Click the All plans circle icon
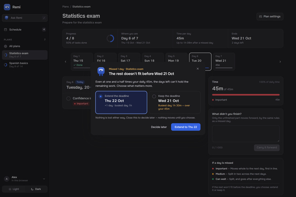 click(x=6, y=46)
